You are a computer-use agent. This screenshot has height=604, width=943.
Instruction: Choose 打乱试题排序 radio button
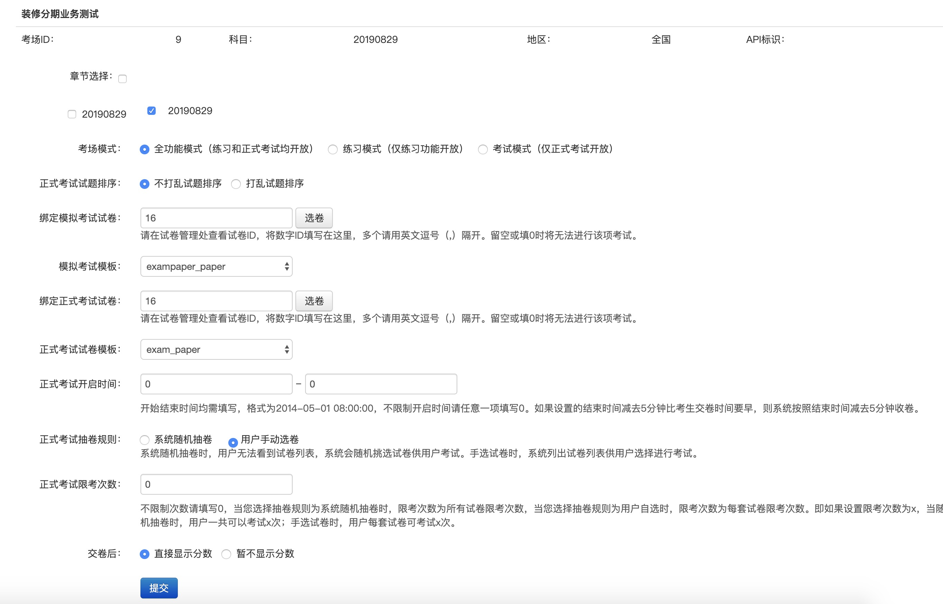(236, 184)
